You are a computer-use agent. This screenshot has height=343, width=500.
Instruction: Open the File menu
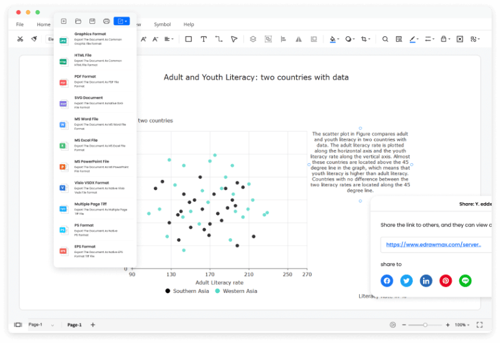click(x=20, y=24)
